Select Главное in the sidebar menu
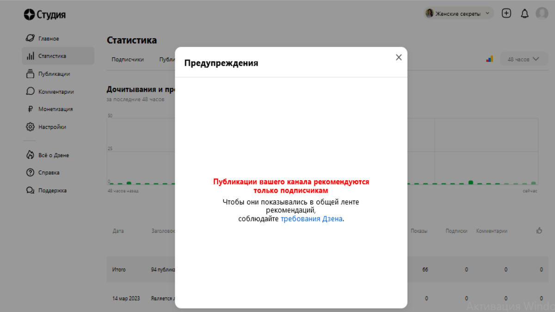555x312 pixels. pyautogui.click(x=49, y=38)
